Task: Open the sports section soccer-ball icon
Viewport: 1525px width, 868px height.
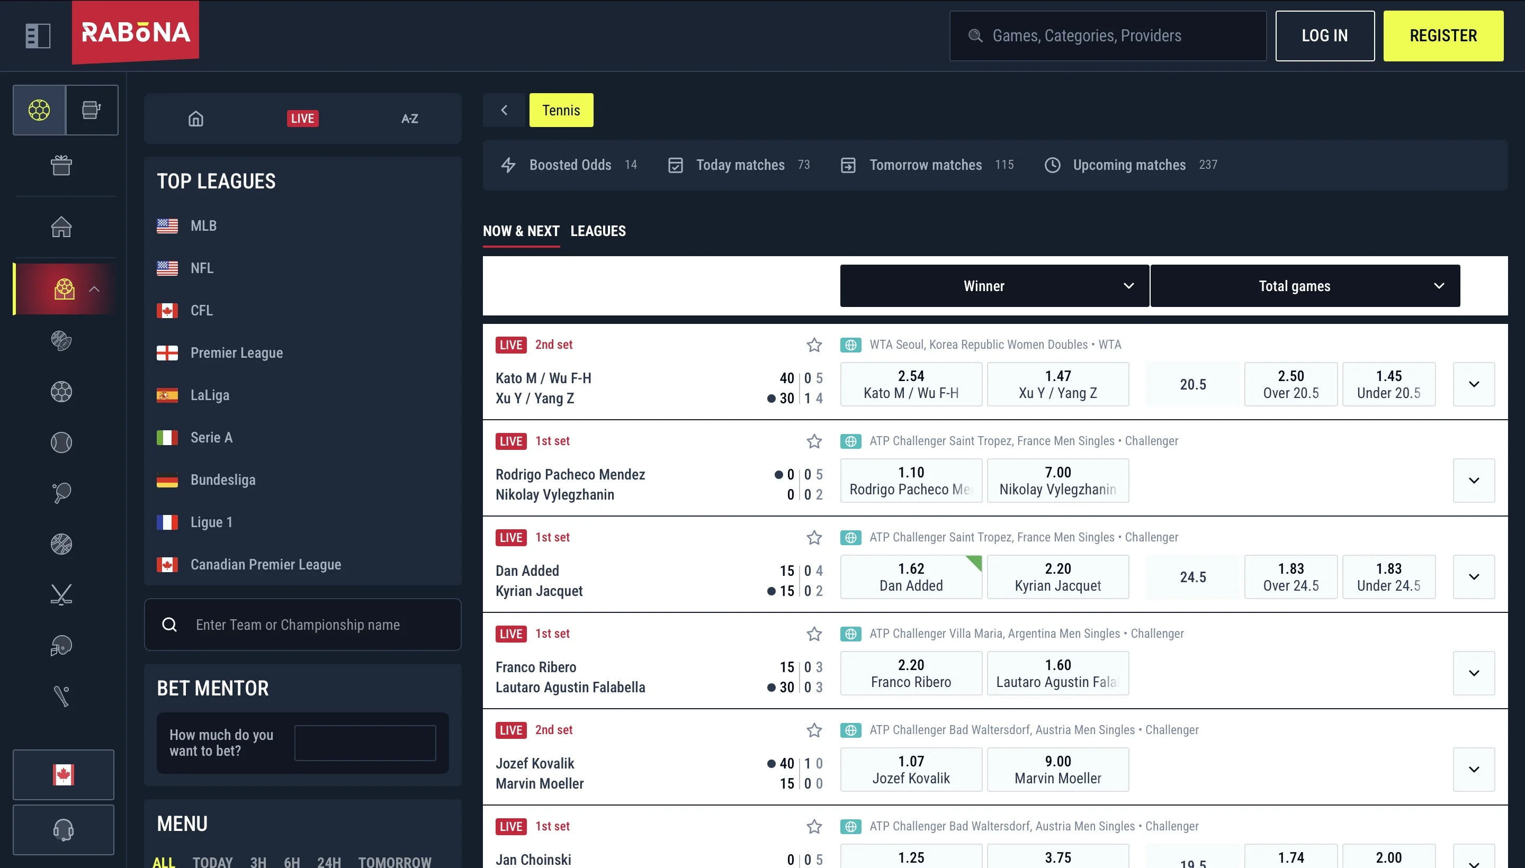Action: [39, 110]
